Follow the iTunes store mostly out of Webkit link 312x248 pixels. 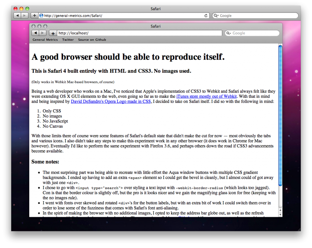[x=207, y=96]
